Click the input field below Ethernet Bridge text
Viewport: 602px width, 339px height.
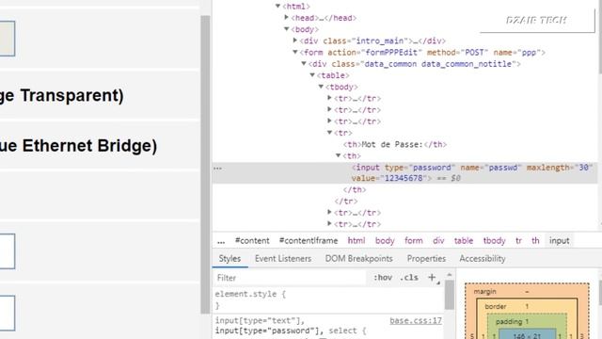point(8,251)
